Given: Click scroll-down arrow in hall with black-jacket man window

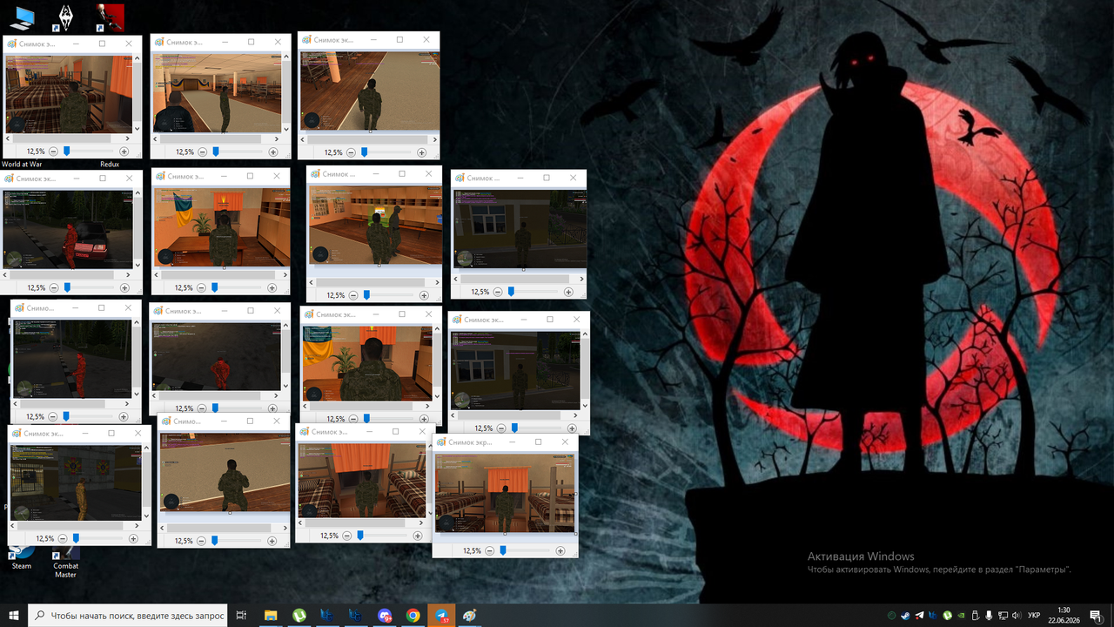Looking at the screenshot, I should click(x=286, y=128).
